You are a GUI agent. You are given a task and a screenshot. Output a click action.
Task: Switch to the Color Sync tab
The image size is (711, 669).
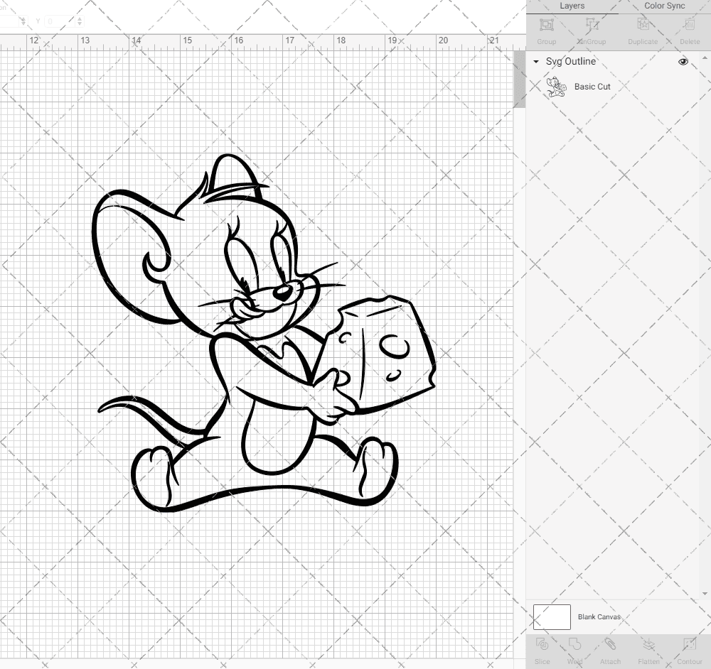click(x=664, y=6)
